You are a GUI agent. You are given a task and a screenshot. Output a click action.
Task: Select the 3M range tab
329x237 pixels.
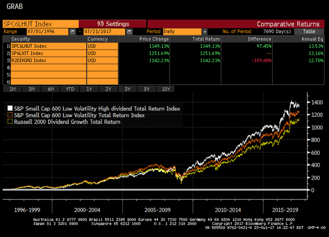pyautogui.click(x=31, y=89)
